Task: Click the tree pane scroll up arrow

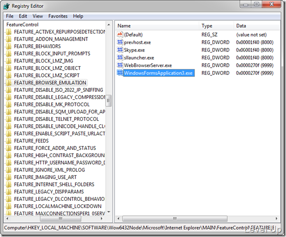Action: tap(109, 24)
